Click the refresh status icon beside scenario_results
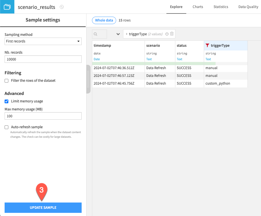This screenshot has width=261, height=216. point(62,7)
